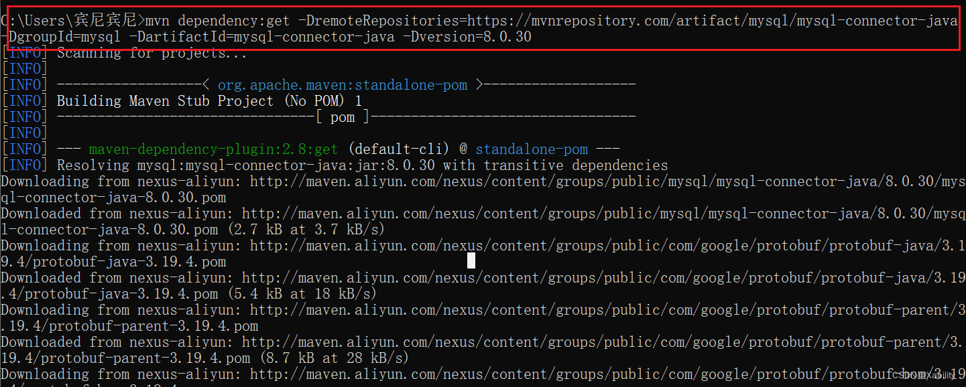Click '.19.4/protobuf-parent-3.19.4.pom' line
966x387 pixels.
click(129, 326)
